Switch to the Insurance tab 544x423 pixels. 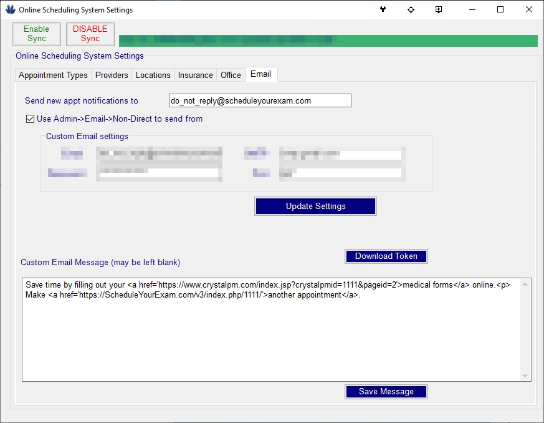tap(194, 75)
